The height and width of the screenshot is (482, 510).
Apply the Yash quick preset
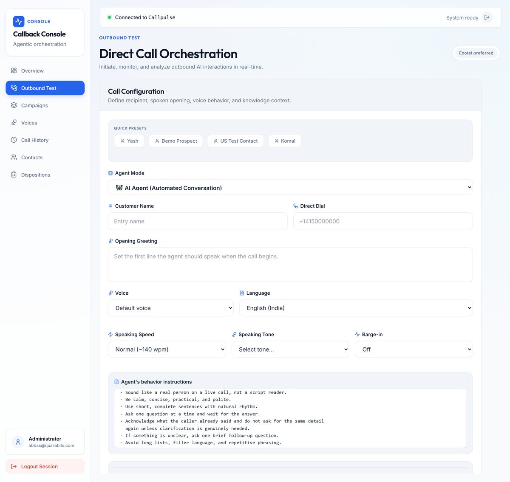click(x=129, y=141)
